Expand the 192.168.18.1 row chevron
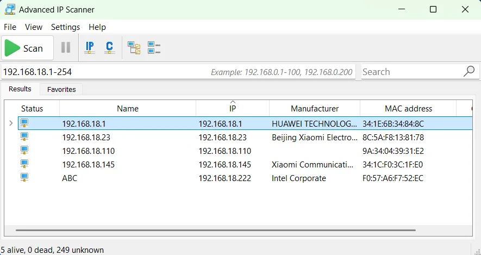This screenshot has width=481, height=255. (x=11, y=123)
